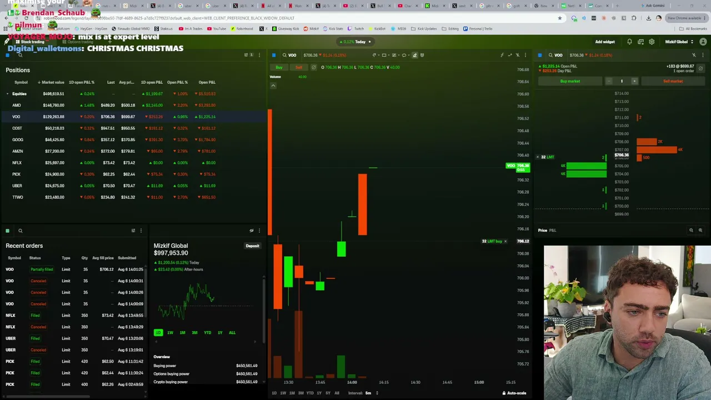Bookmark this page with the star icon
This screenshot has height=400, width=711.
tap(559, 18)
